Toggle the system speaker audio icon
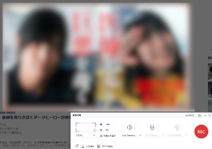Image resolution: width=212 pixels, height=149 pixels. pyautogui.click(x=129, y=127)
